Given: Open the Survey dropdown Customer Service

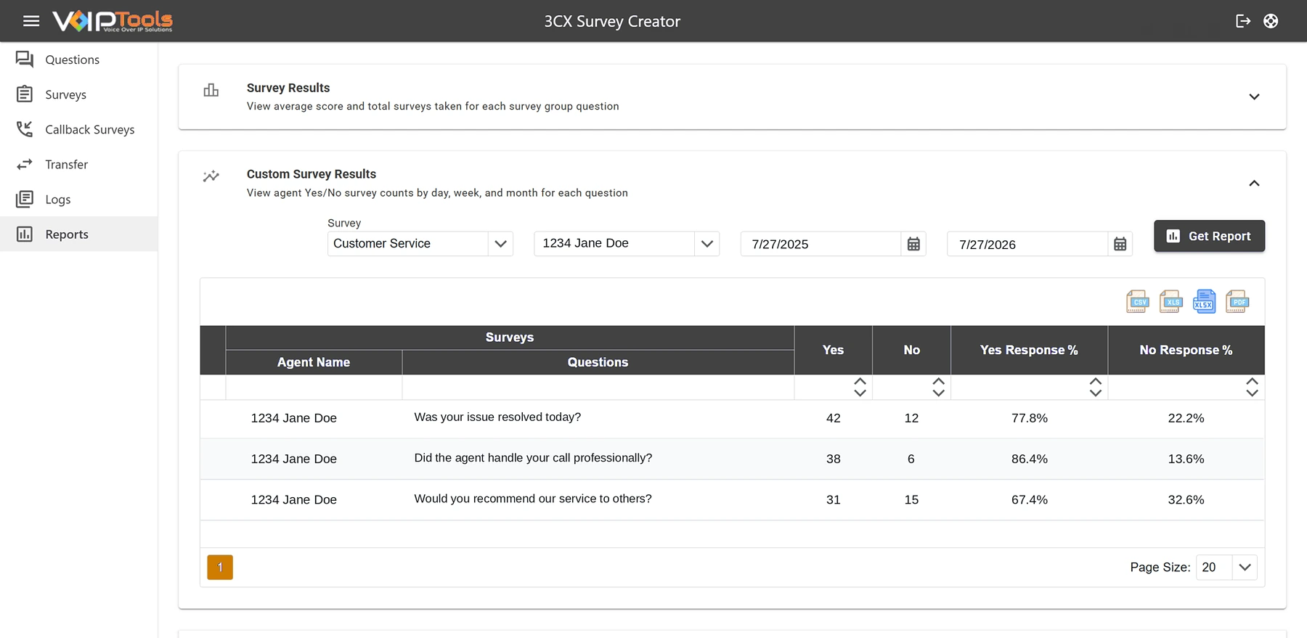Looking at the screenshot, I should point(420,244).
